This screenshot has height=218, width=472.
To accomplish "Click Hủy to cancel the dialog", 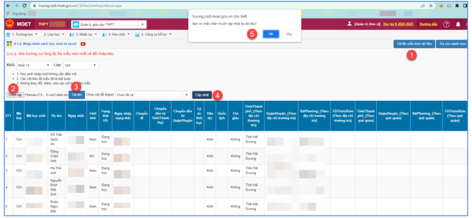I will click(289, 34).
